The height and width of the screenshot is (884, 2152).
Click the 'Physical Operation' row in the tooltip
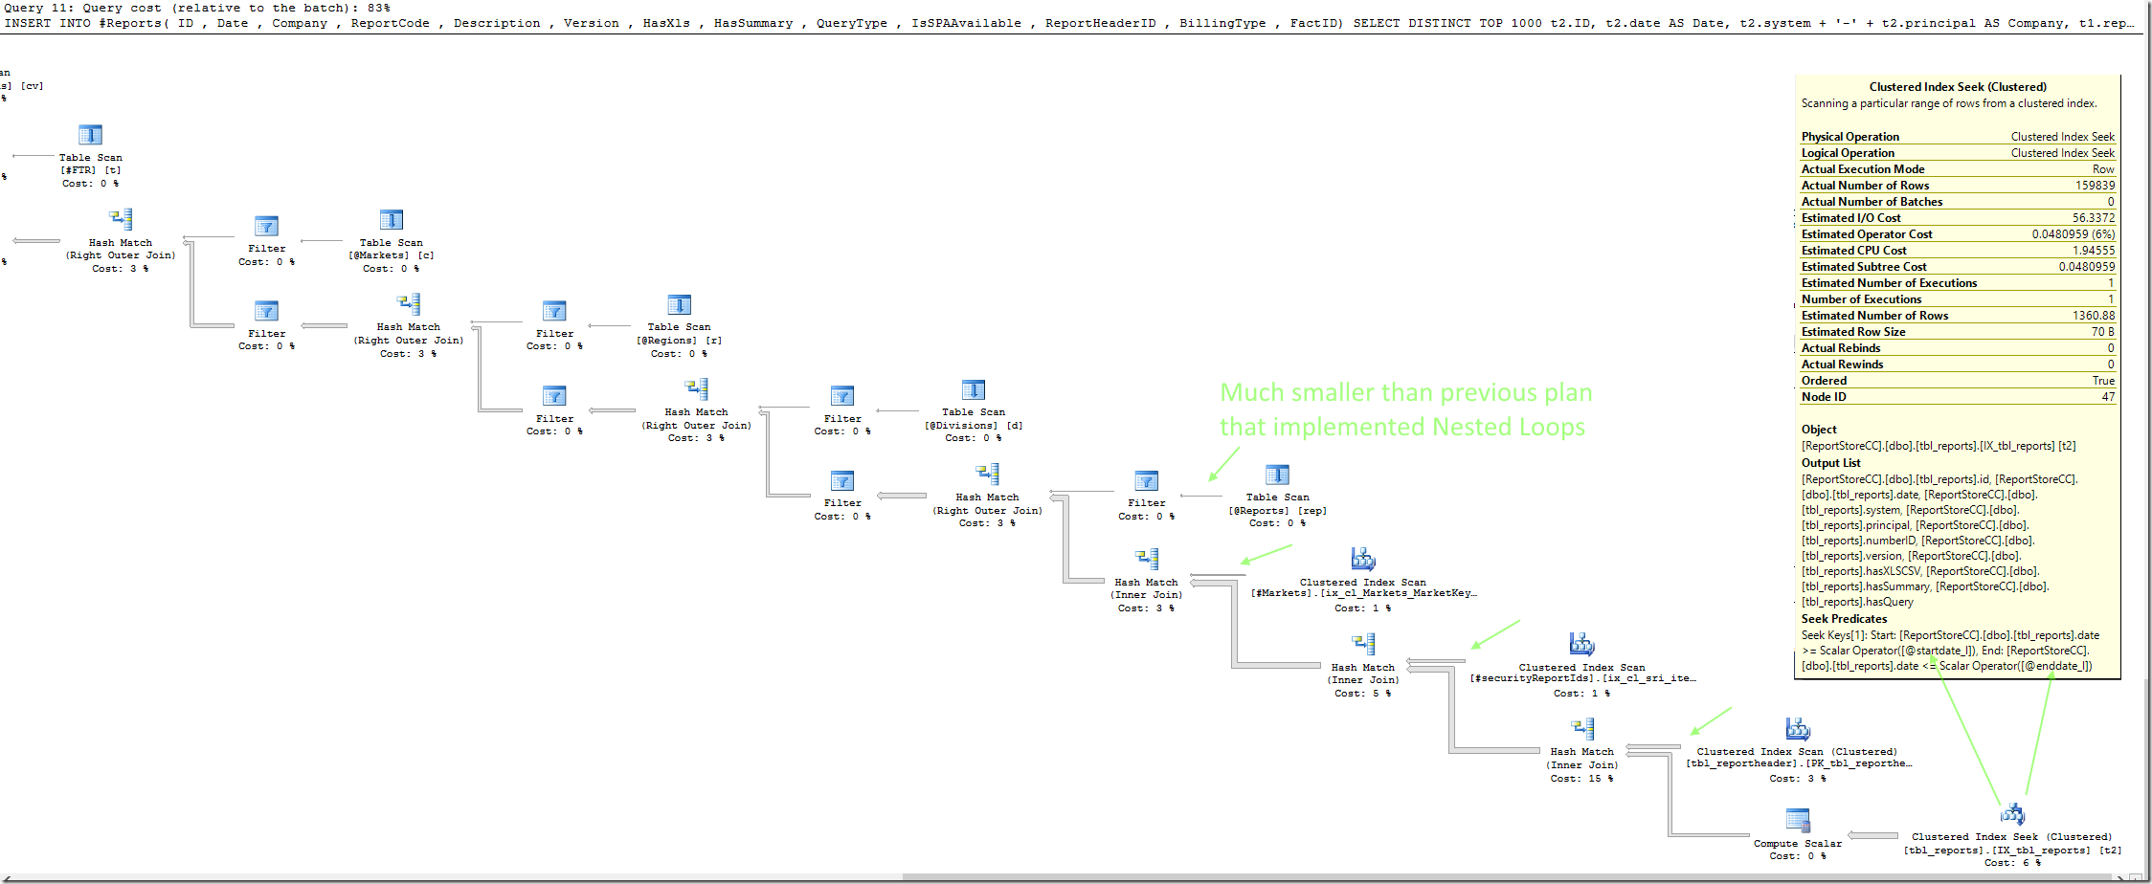[x=1958, y=137]
